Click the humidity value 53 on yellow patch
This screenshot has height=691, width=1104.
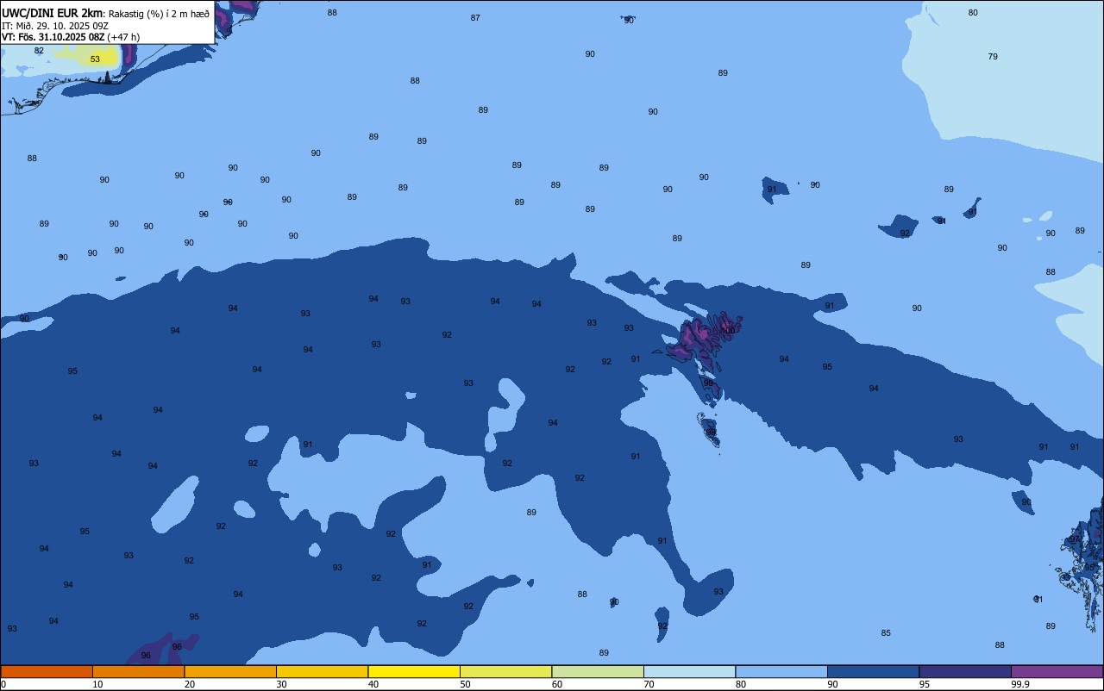click(x=95, y=59)
